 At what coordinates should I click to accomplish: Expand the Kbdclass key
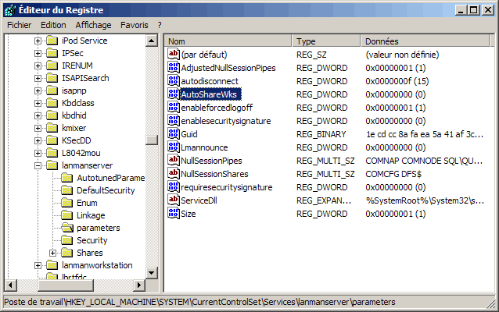click(38, 103)
